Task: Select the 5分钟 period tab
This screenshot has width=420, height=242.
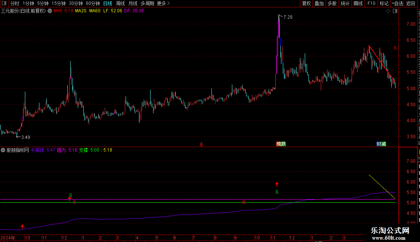Action: coord(43,3)
